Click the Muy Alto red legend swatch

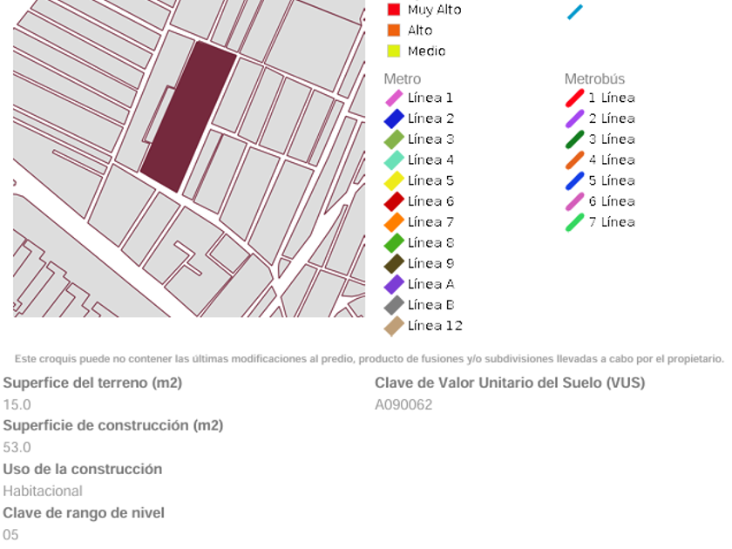(394, 10)
